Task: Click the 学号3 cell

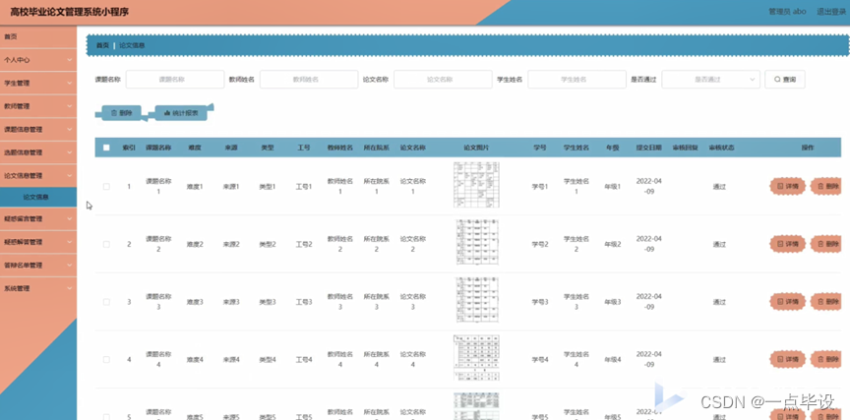Action: (540, 302)
